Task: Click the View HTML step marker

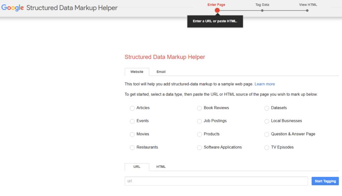Action: click(x=307, y=10)
